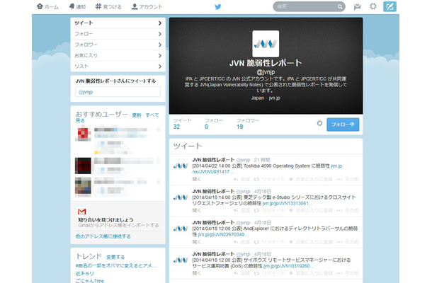The image size is (432, 283).
Task: Expand the フォロワー list in sidebar
Action: 118,44
